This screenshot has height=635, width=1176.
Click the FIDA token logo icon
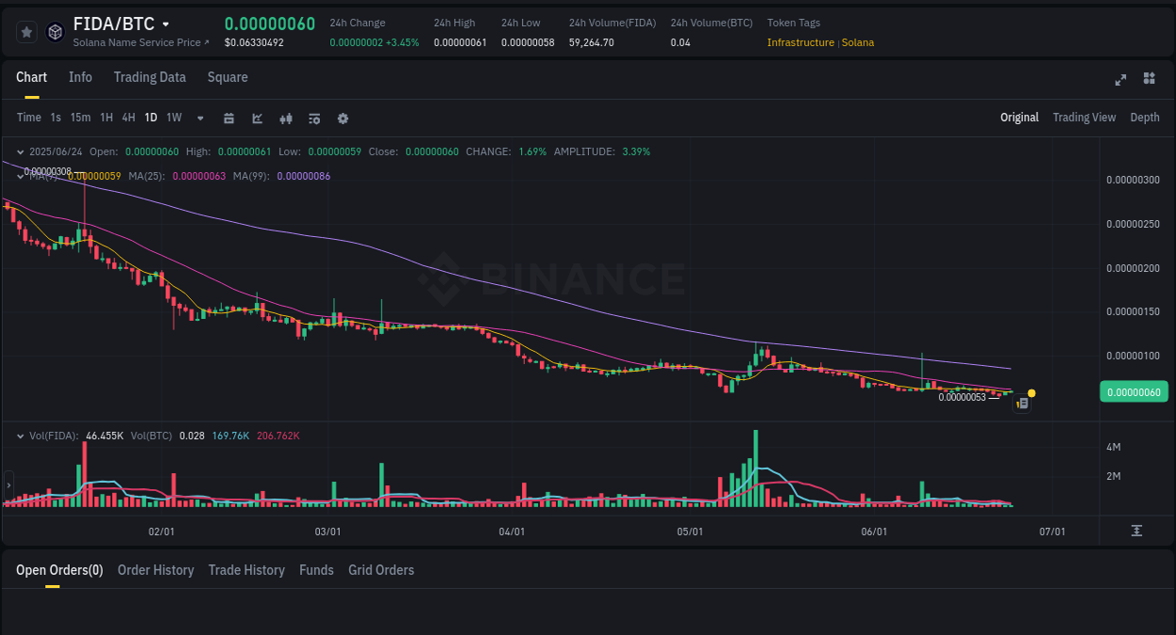point(55,31)
